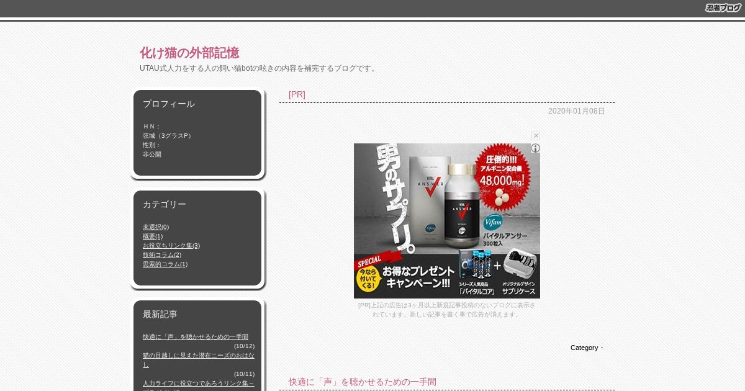Open the 思索的コラム(1) category
745x391 pixels.
[x=165, y=264]
